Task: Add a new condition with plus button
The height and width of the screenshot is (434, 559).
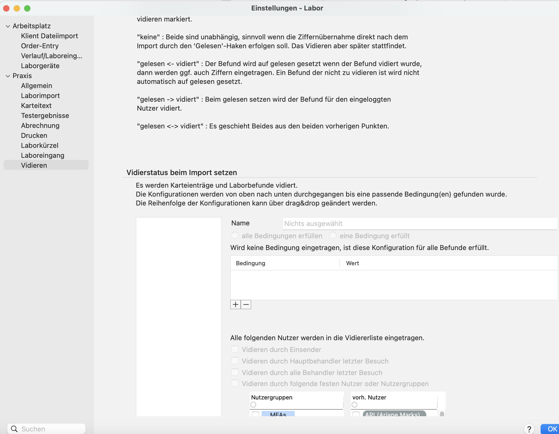Action: pyautogui.click(x=235, y=305)
